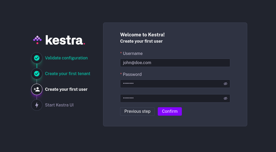Viewport: 276px width, 152px height.
Task: Select the Create your first tenant checkmark icon
Action: click(x=37, y=74)
